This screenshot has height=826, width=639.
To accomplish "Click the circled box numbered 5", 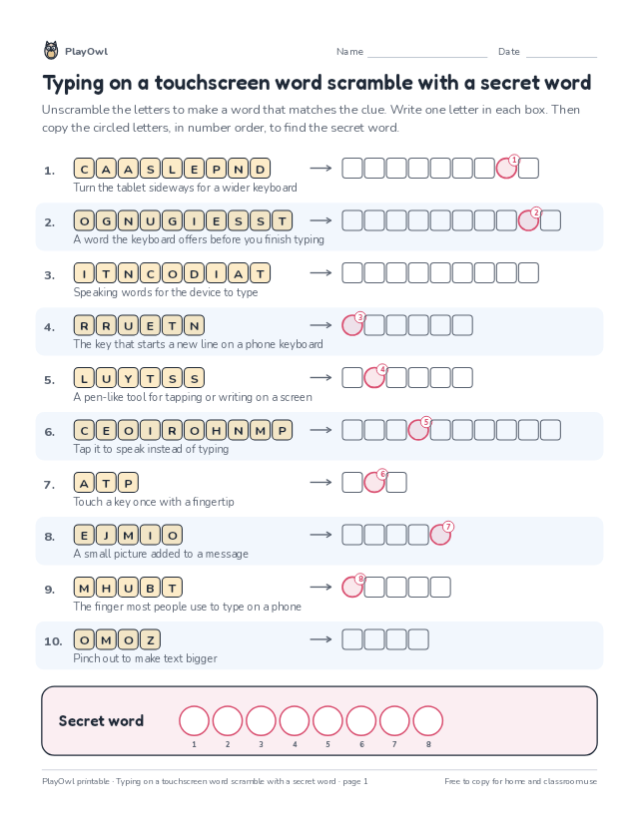I will [x=418, y=430].
